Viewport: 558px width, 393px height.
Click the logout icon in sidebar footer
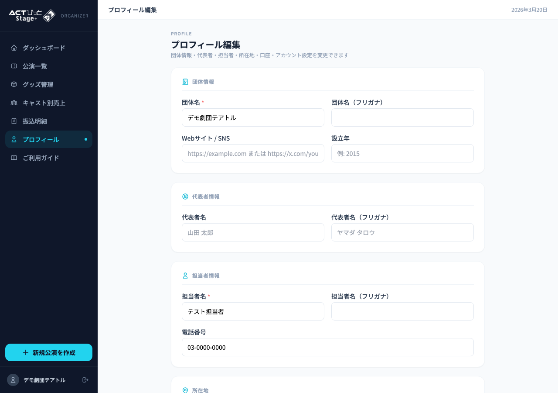(x=85, y=380)
